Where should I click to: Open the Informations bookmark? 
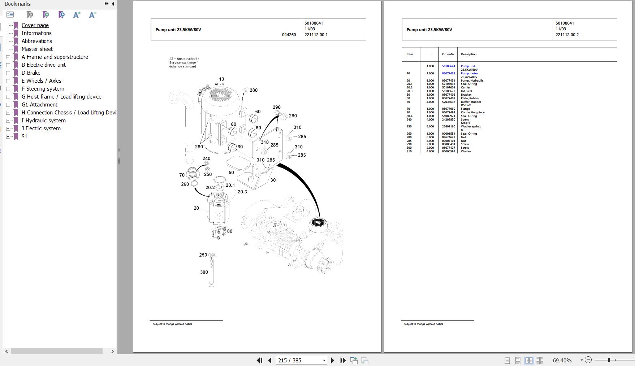pos(36,33)
